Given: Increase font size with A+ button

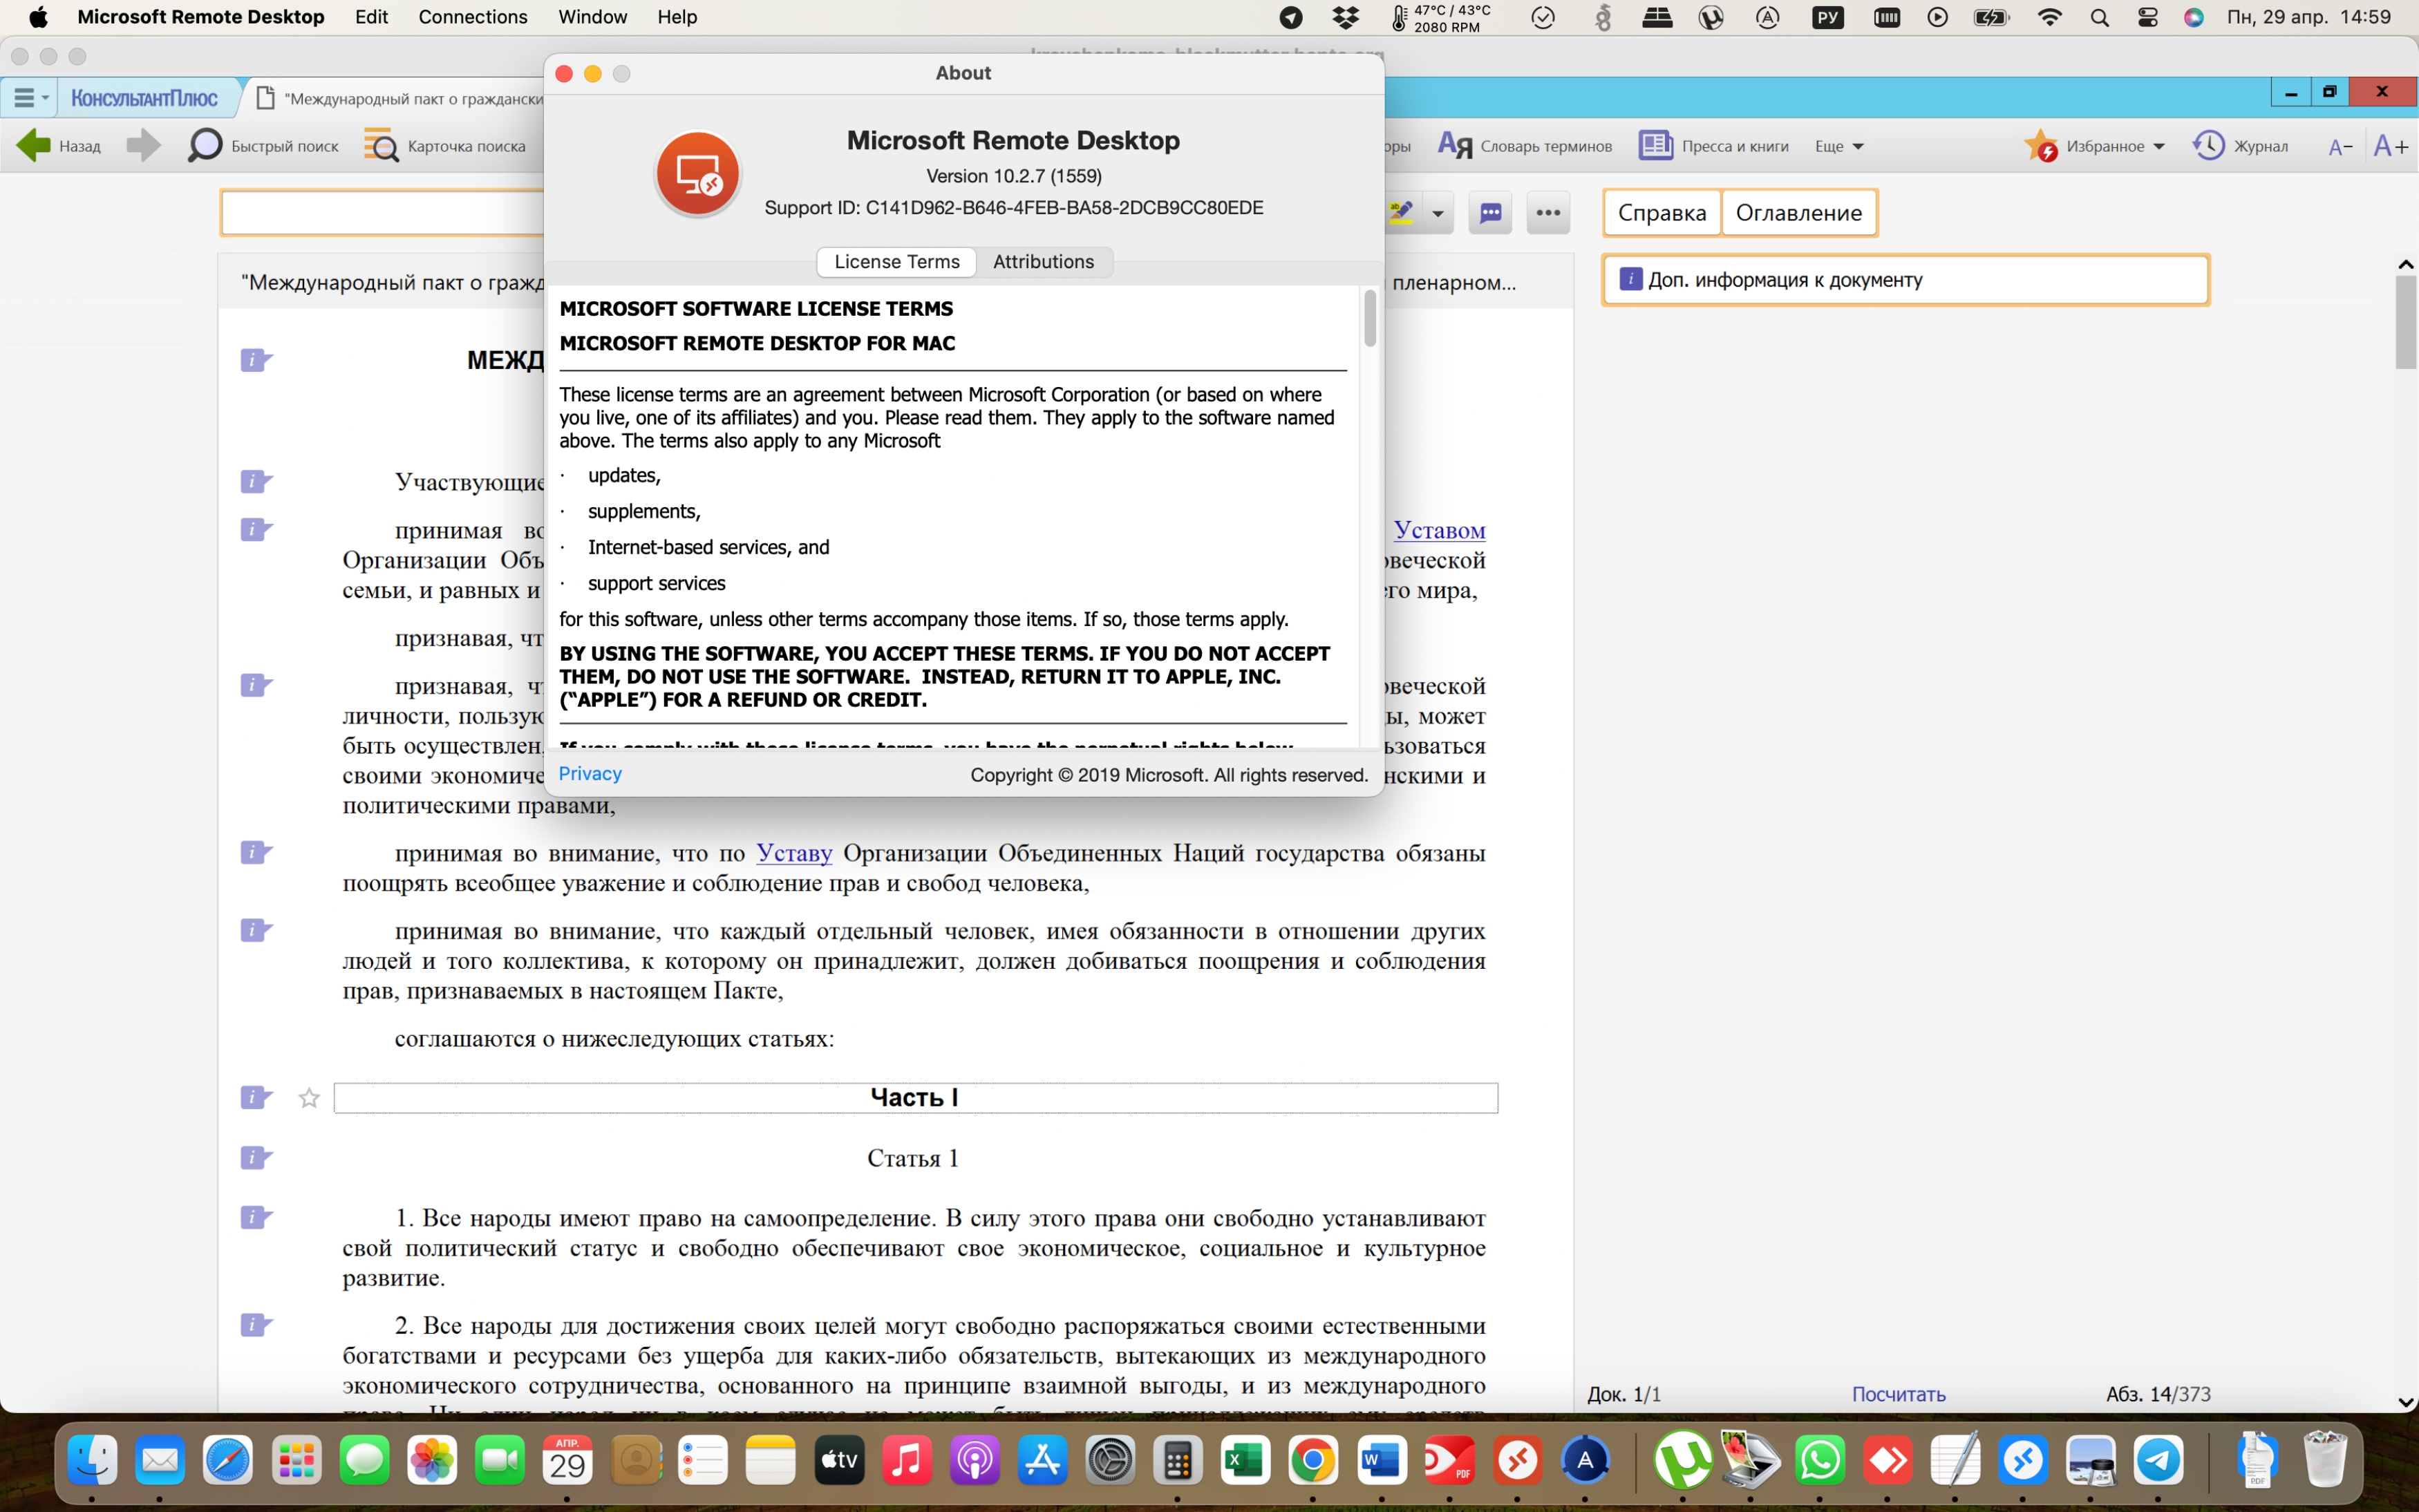Looking at the screenshot, I should 2391,146.
